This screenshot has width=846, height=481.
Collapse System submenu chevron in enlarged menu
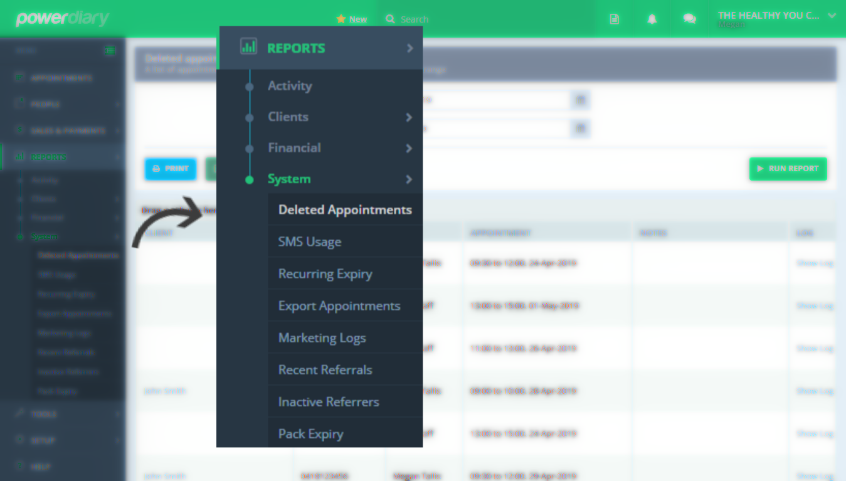click(409, 179)
